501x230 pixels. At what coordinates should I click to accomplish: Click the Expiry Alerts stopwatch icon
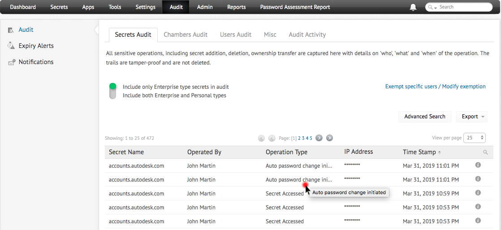coord(11,46)
